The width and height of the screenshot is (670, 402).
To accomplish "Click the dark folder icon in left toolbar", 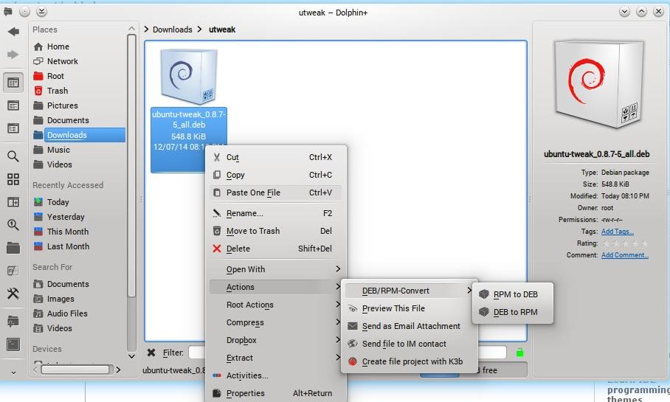I will [13, 248].
